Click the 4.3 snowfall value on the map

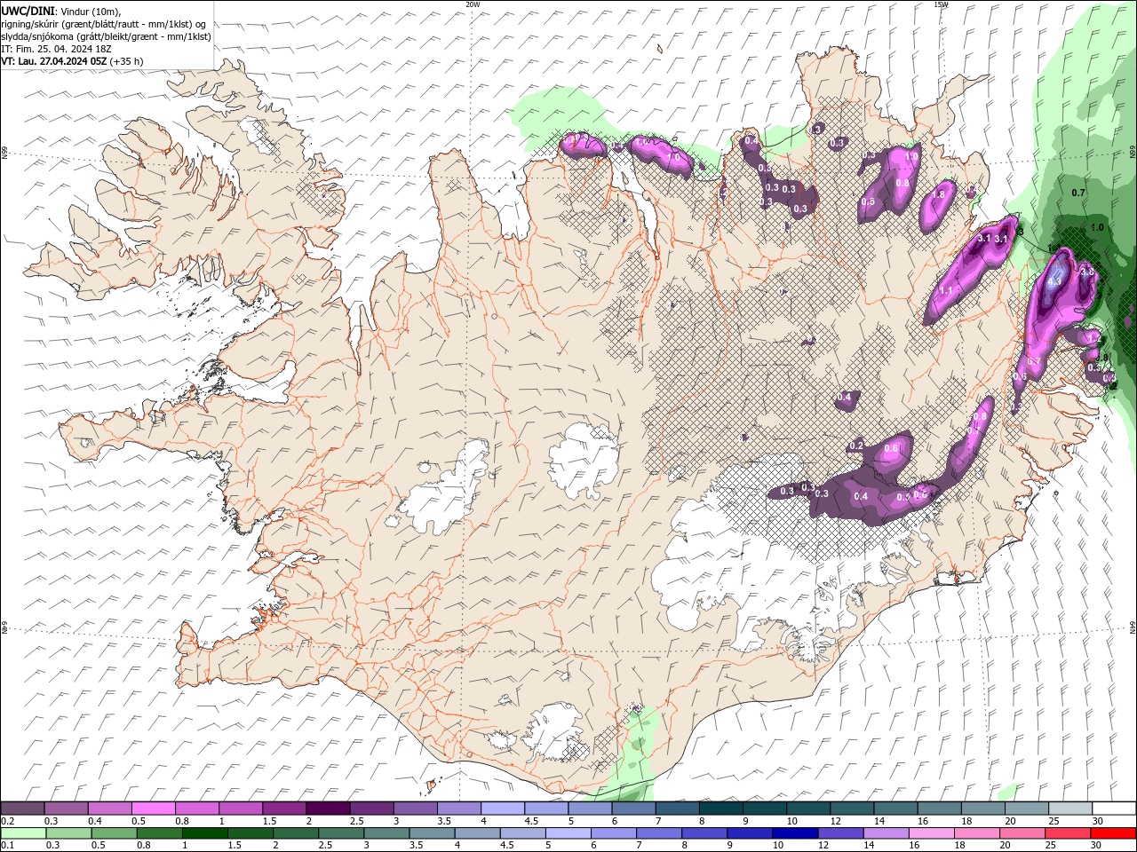tap(1055, 281)
